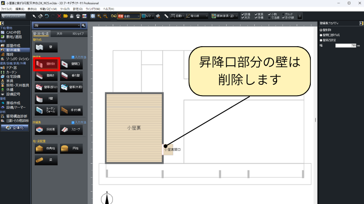Select the 壁開口 wall opening tool

click(x=71, y=64)
